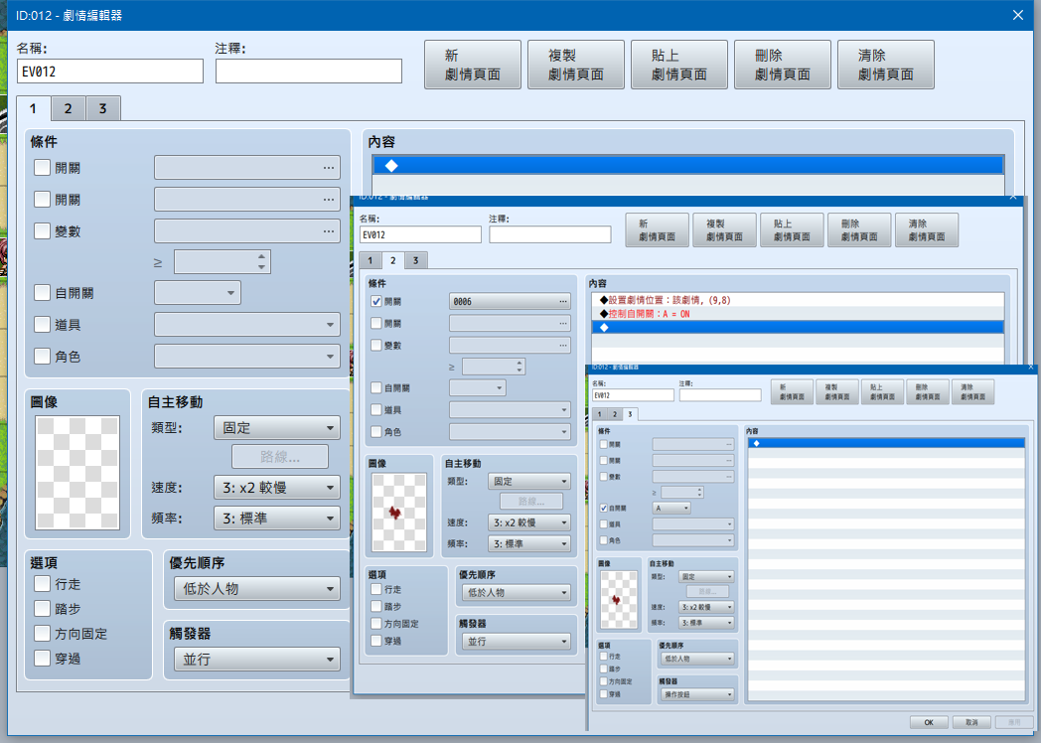
Task: Click the 注釋 field in the largest window
Action: click(309, 72)
